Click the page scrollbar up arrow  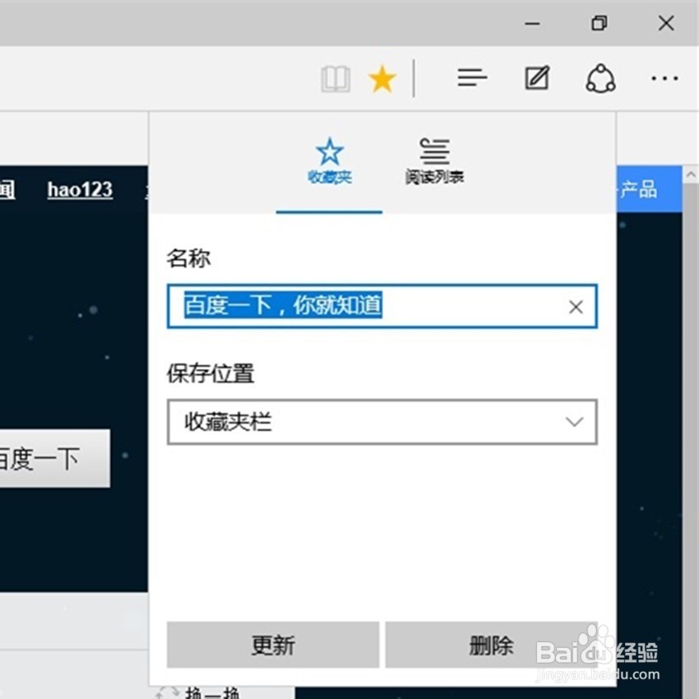click(691, 174)
